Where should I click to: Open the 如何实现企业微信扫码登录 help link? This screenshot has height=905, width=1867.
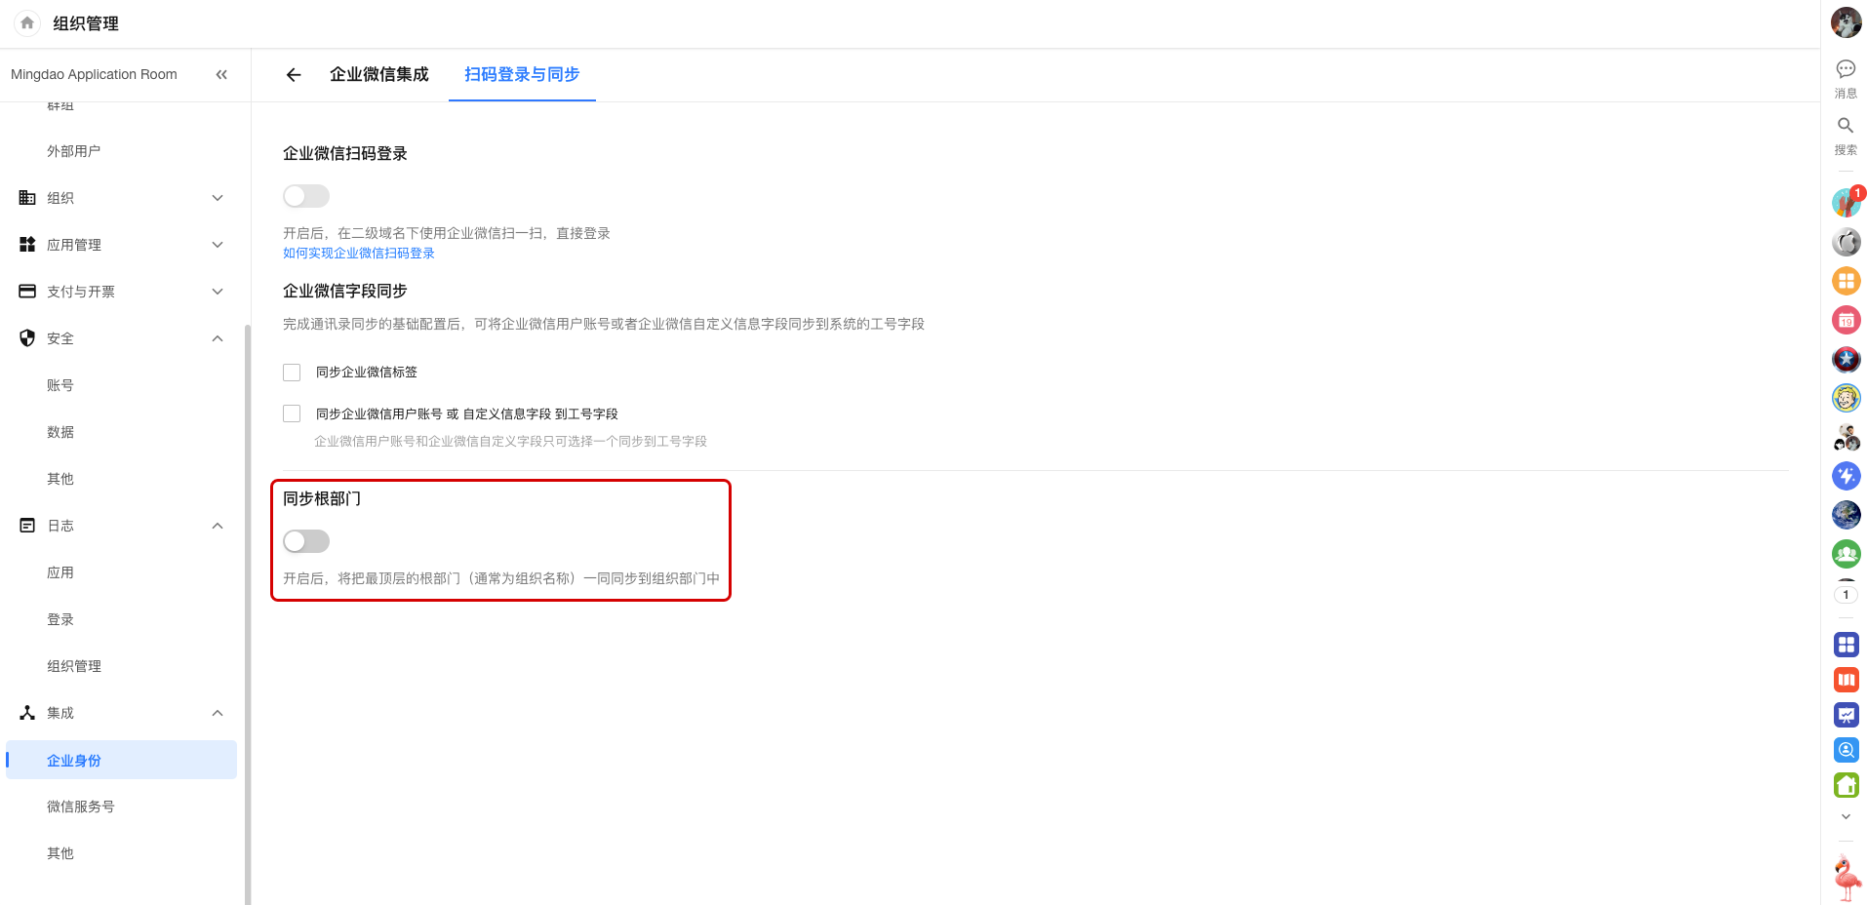pyautogui.click(x=359, y=254)
